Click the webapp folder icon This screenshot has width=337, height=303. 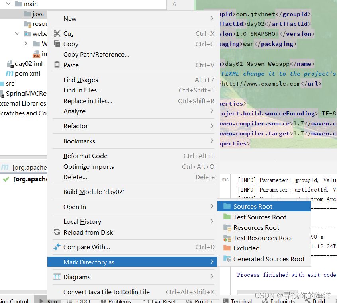(27, 34)
